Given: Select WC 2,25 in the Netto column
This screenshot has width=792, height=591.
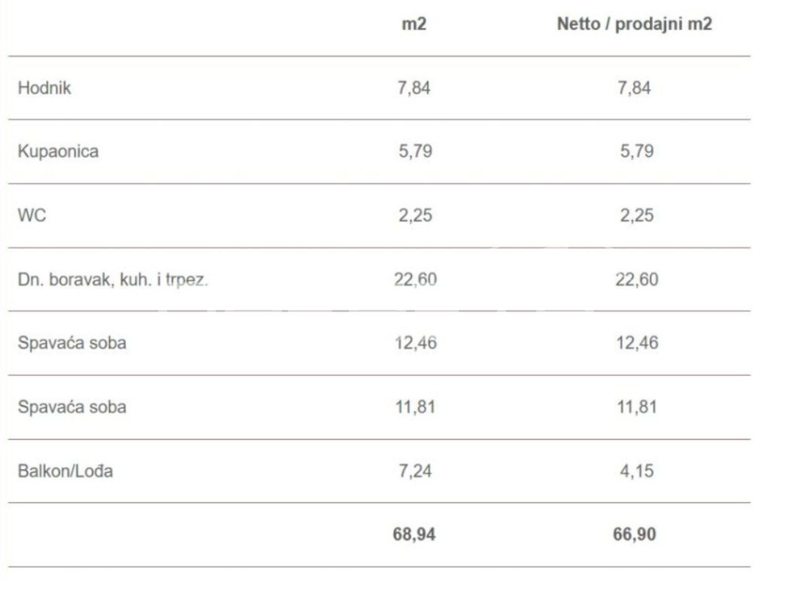Looking at the screenshot, I should [637, 215].
